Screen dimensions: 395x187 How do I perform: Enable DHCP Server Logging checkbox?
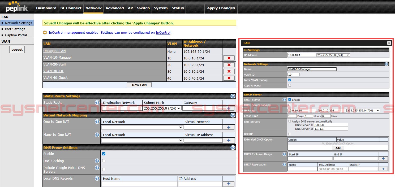[290, 105]
